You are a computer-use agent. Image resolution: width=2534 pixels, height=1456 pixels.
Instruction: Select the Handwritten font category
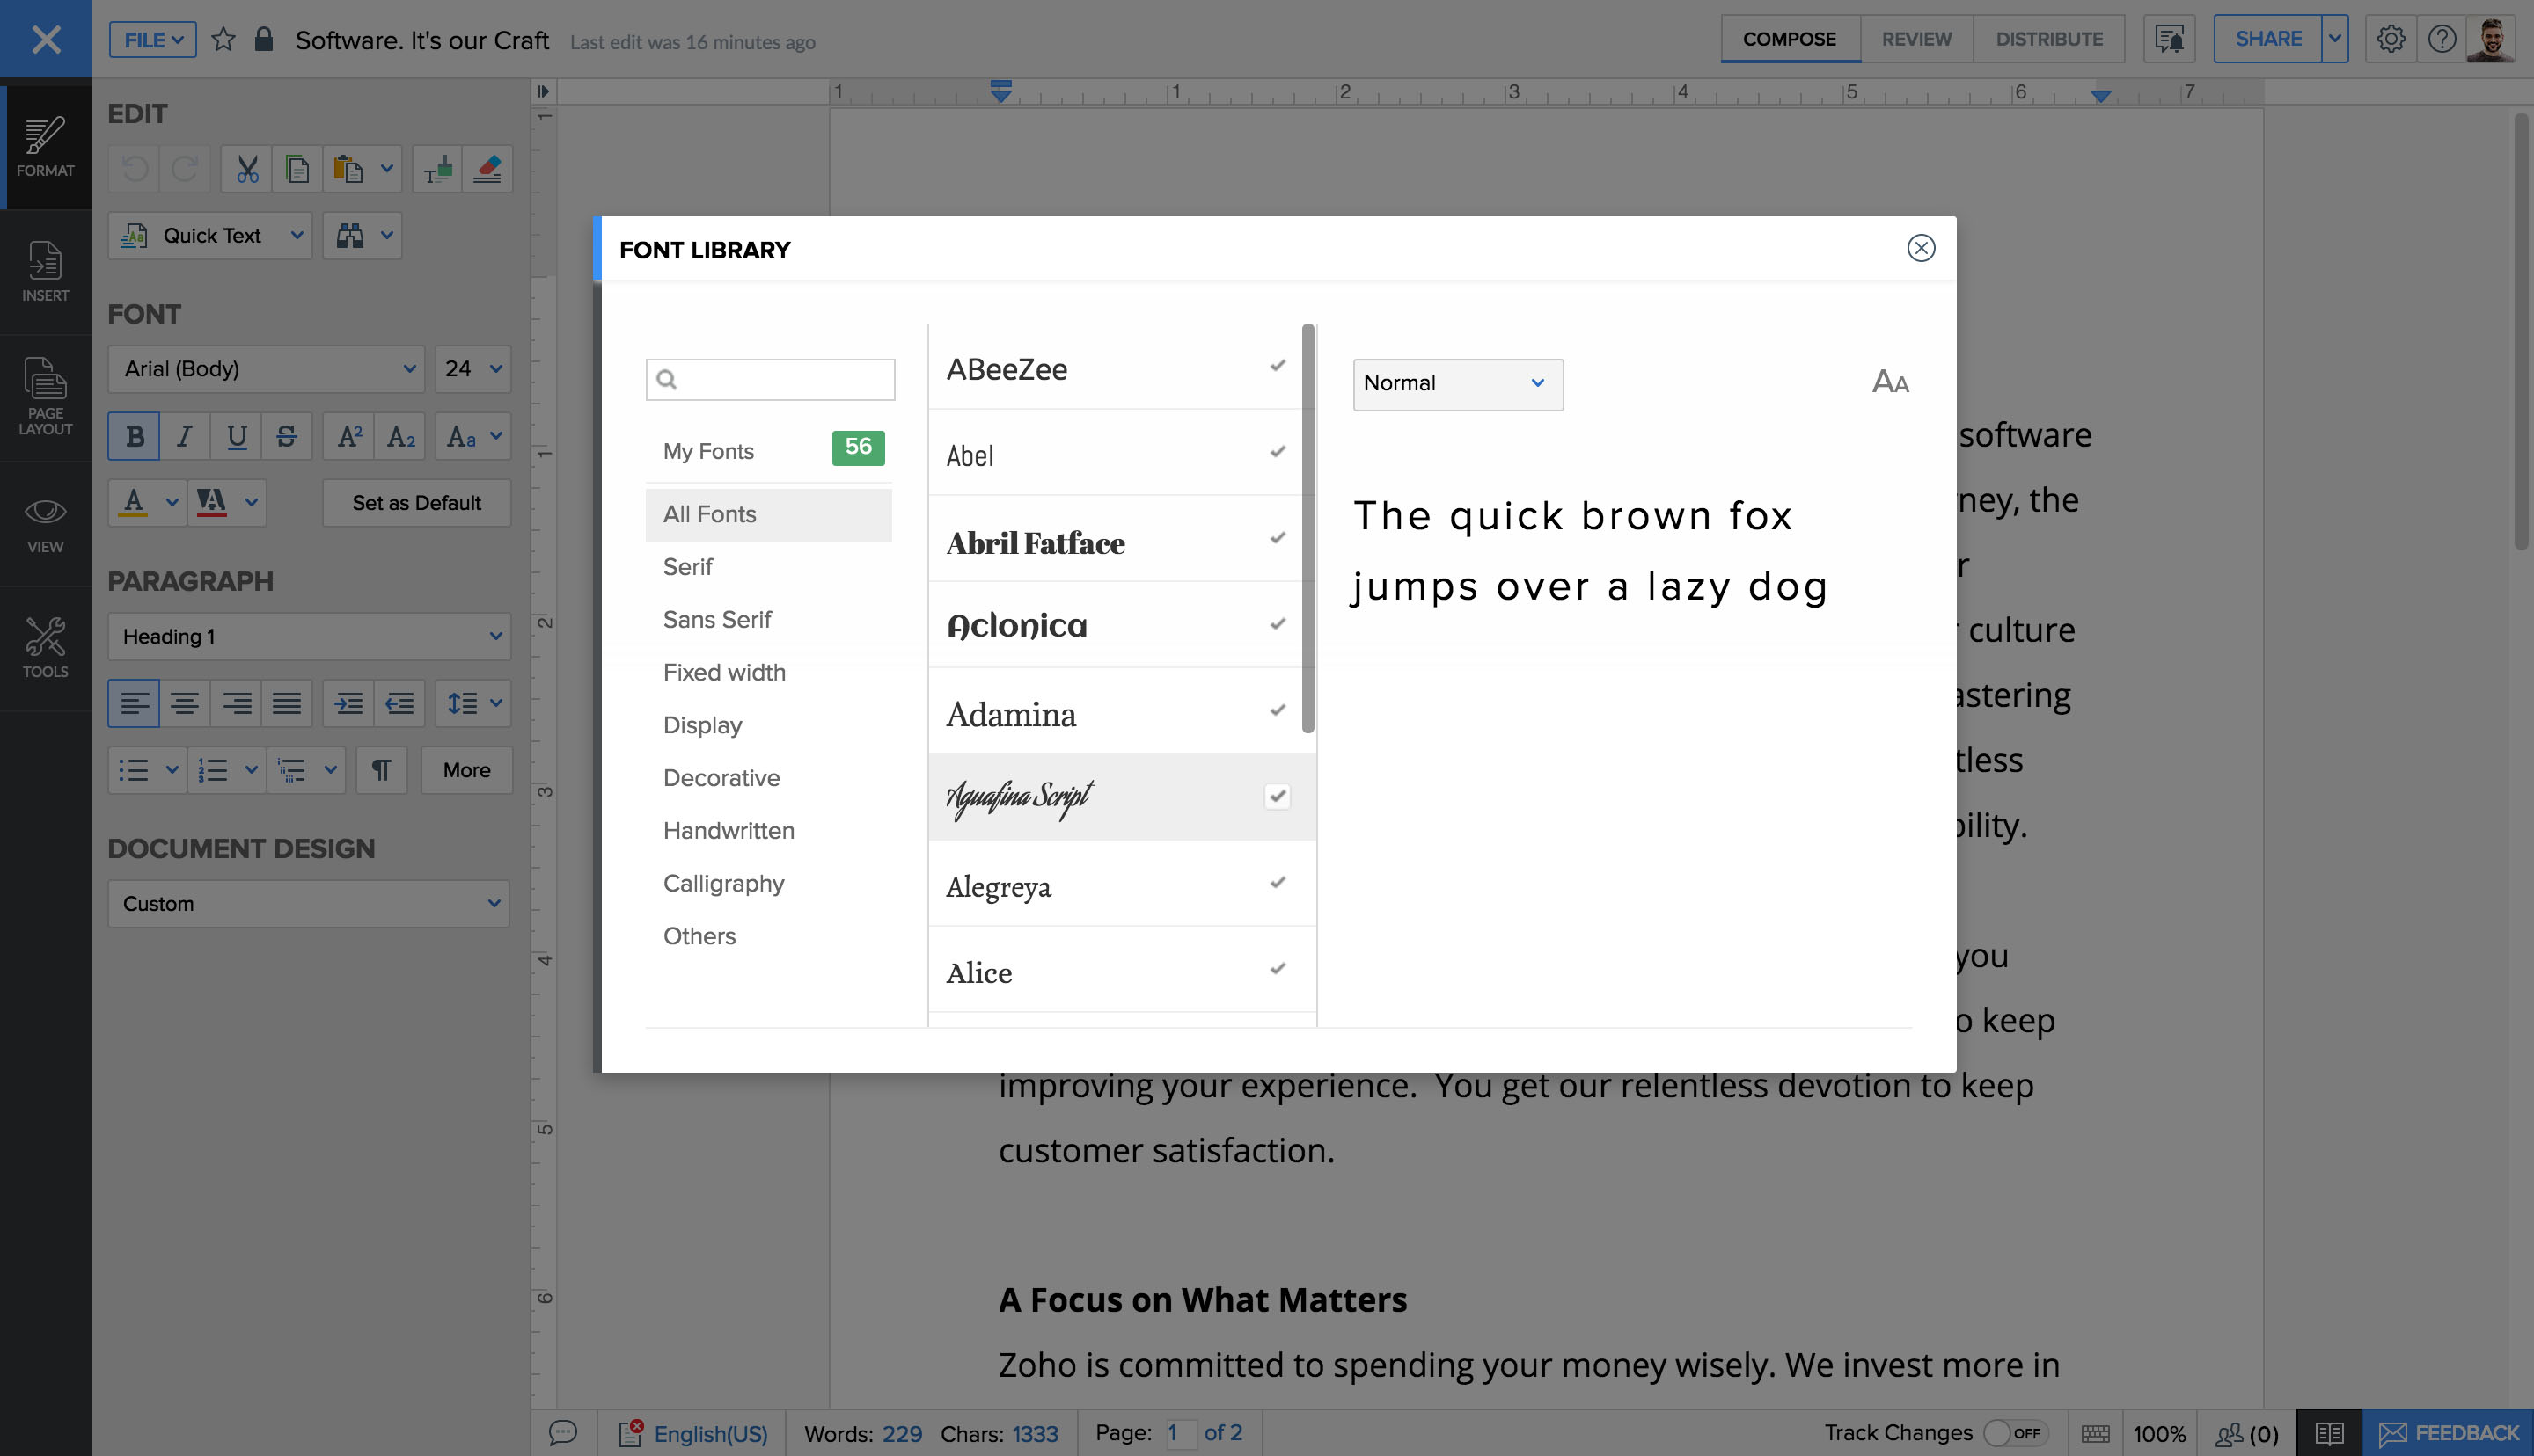729,830
